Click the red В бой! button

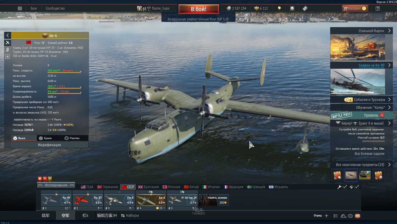[198, 9]
